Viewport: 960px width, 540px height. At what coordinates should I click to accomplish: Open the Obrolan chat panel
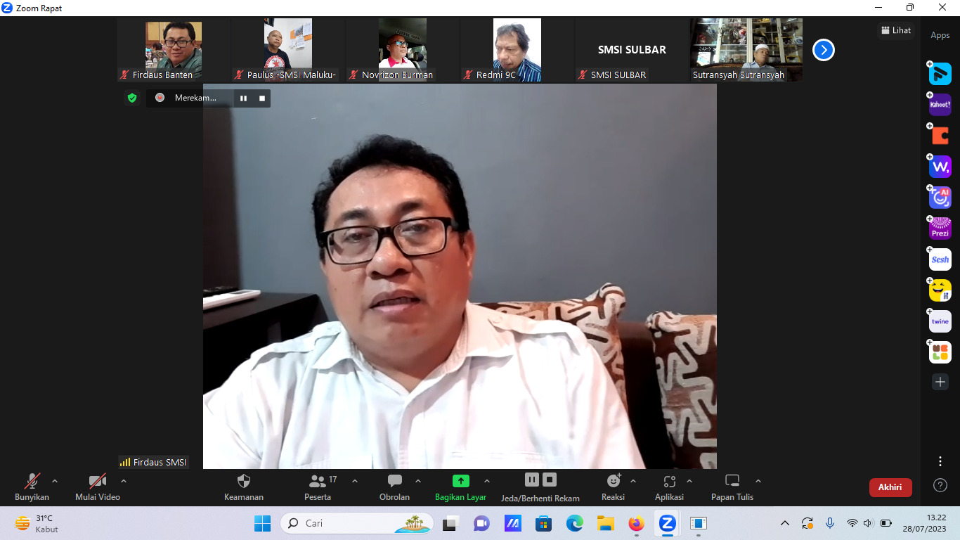pos(394,487)
